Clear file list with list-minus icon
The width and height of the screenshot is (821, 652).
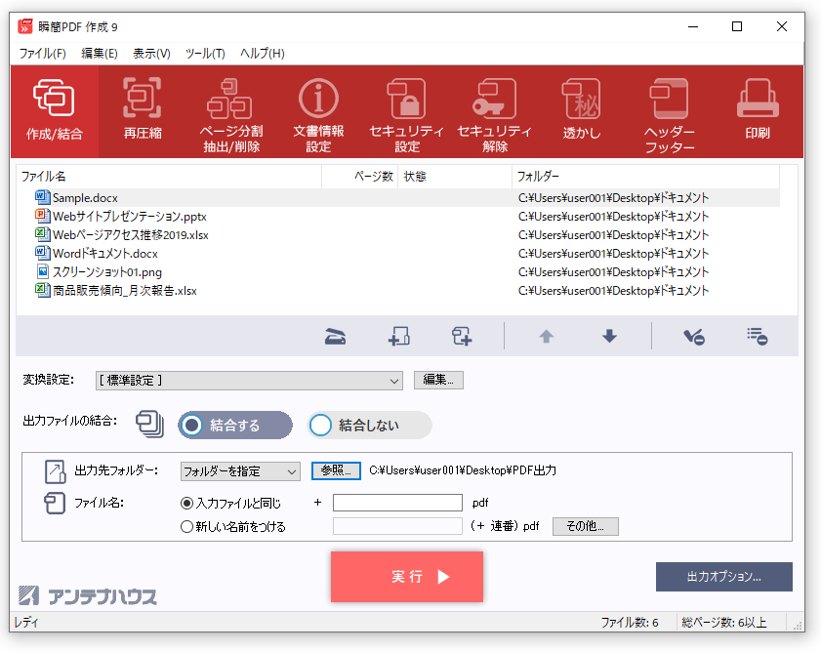[758, 336]
